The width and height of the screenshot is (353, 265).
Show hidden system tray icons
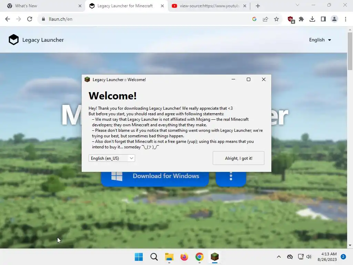[279, 257]
